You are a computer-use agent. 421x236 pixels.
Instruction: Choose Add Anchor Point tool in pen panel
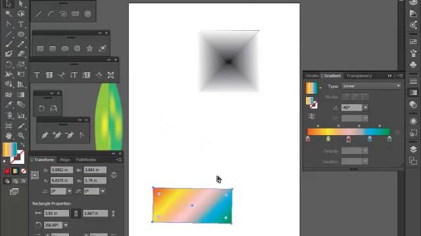pyautogui.click(x=57, y=135)
